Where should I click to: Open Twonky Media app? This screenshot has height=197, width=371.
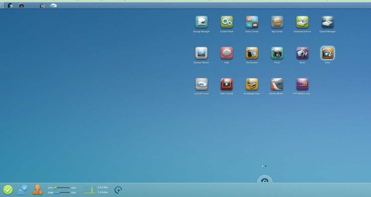(x=277, y=84)
